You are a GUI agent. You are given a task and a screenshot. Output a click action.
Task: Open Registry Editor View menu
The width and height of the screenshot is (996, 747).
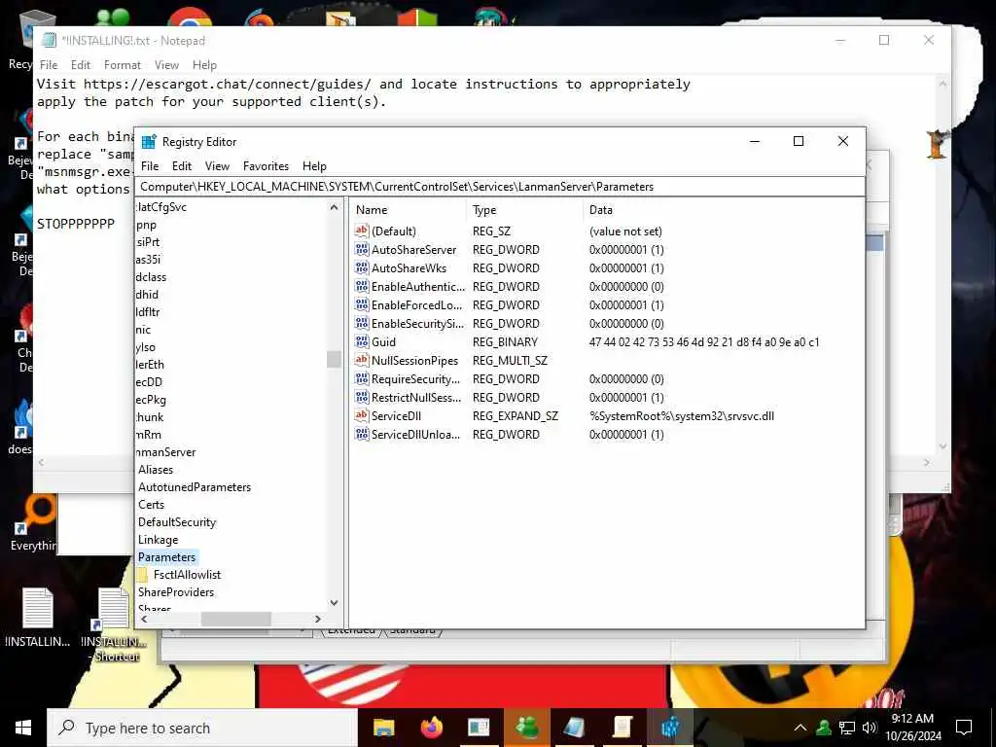coord(217,165)
